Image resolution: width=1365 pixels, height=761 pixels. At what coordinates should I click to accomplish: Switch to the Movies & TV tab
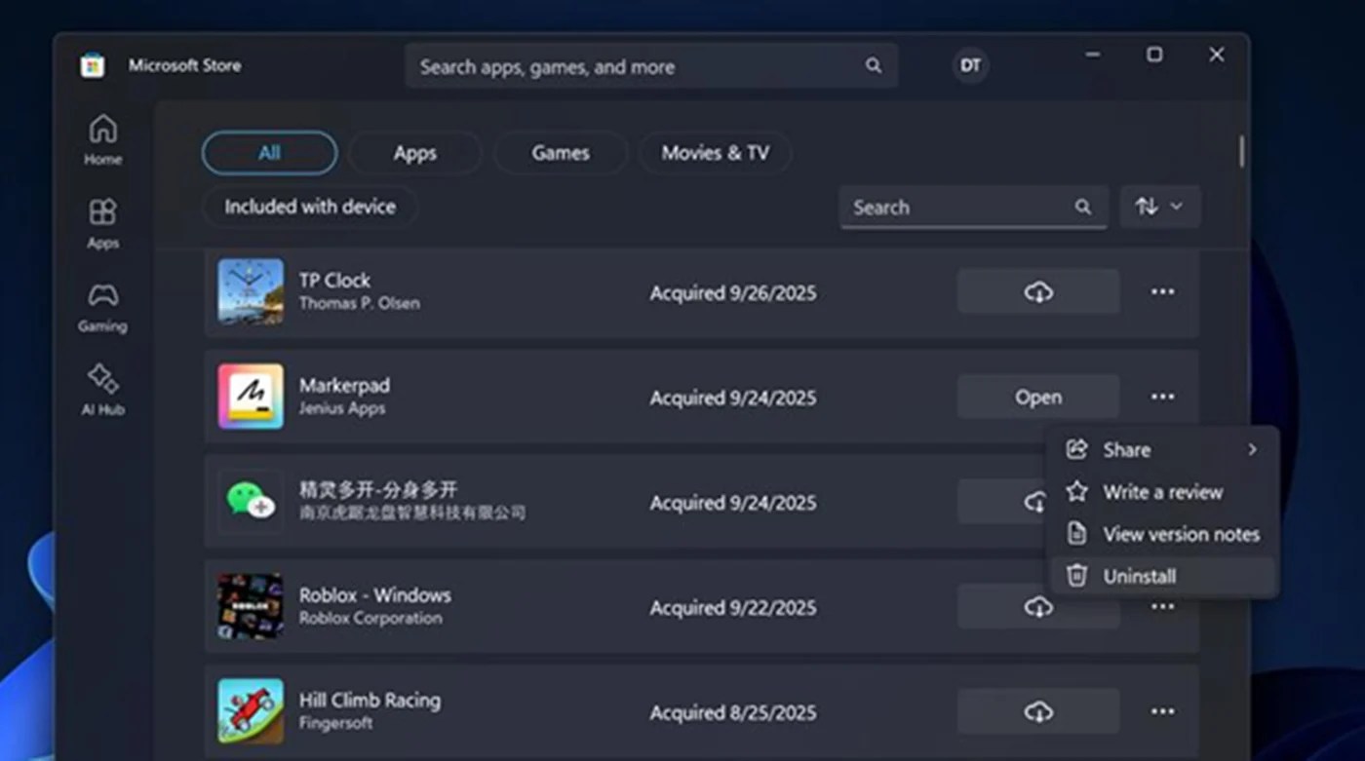(x=715, y=152)
